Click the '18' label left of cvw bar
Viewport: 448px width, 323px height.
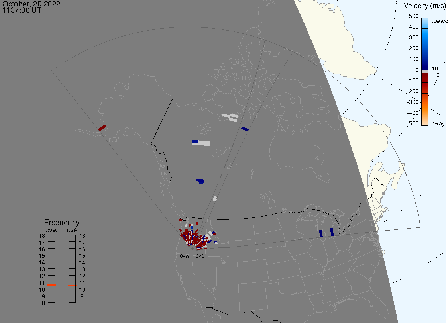(x=42, y=236)
